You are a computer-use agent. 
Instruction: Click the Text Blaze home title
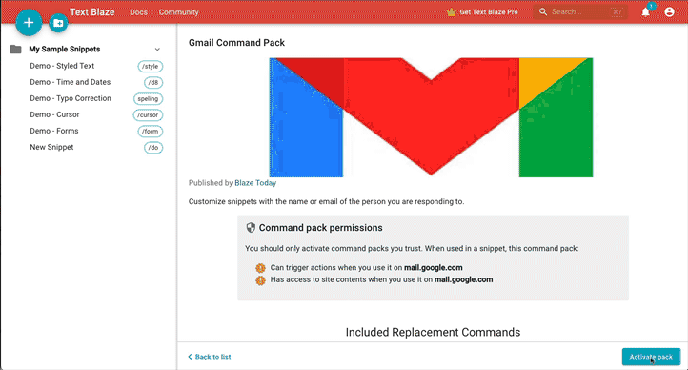point(92,11)
